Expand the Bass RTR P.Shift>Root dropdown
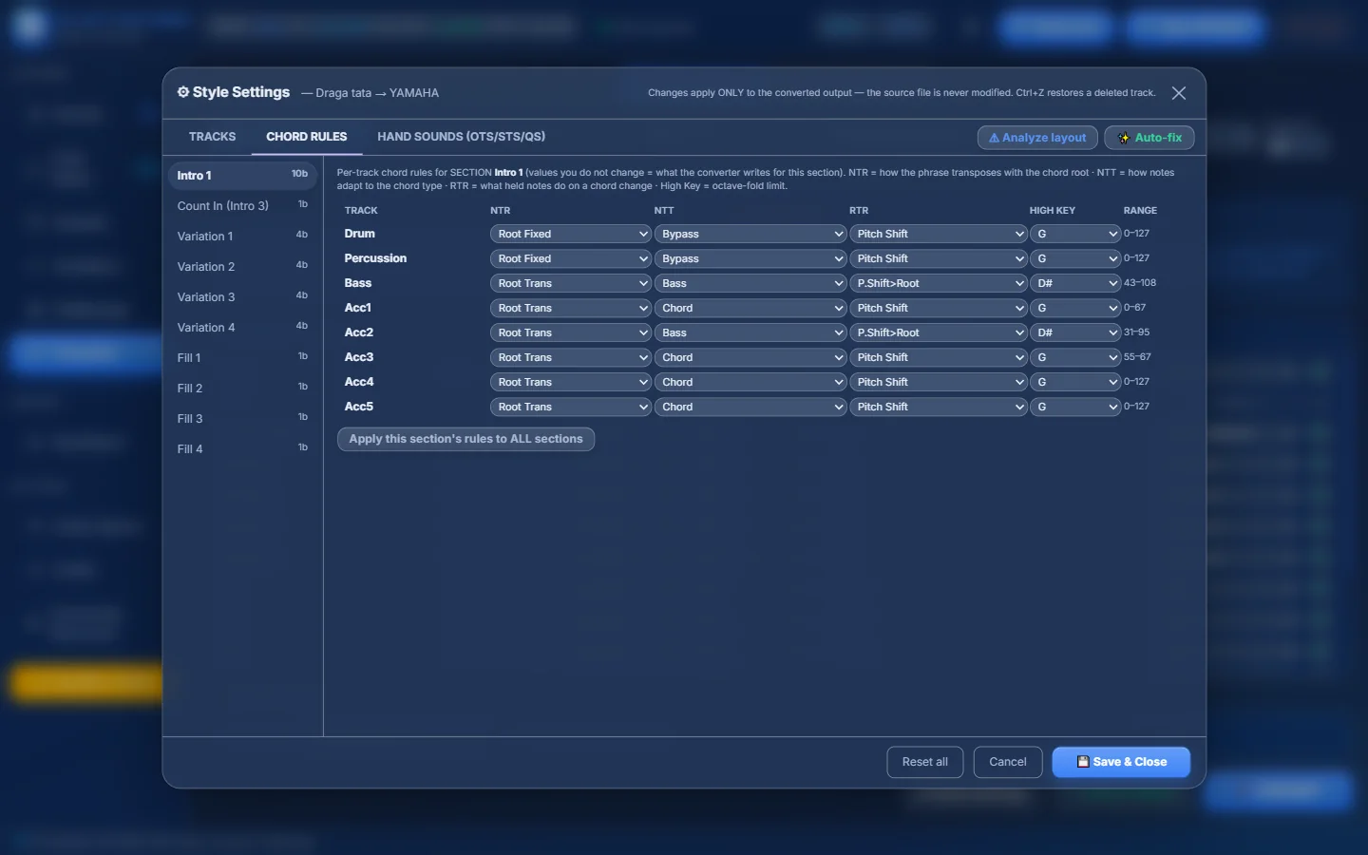The height and width of the screenshot is (855, 1368). [x=938, y=283]
